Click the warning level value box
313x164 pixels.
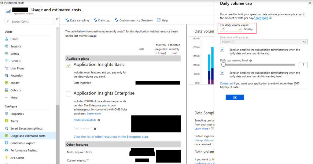click(303, 65)
